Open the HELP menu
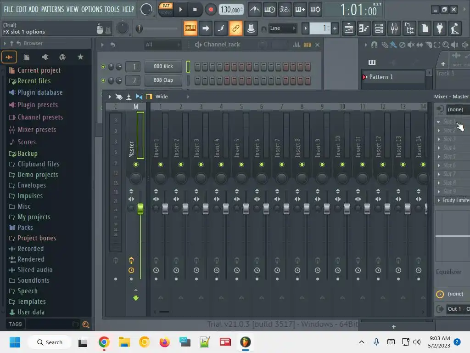 pos(128,9)
